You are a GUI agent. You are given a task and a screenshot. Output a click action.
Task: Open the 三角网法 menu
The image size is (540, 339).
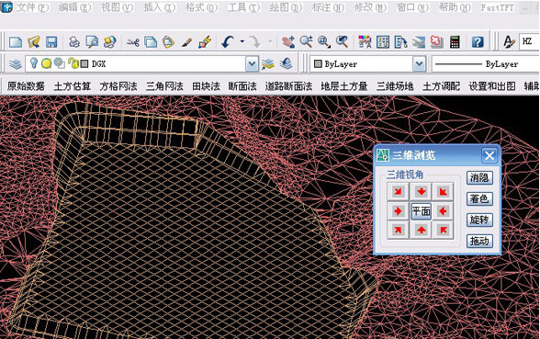[x=164, y=86]
